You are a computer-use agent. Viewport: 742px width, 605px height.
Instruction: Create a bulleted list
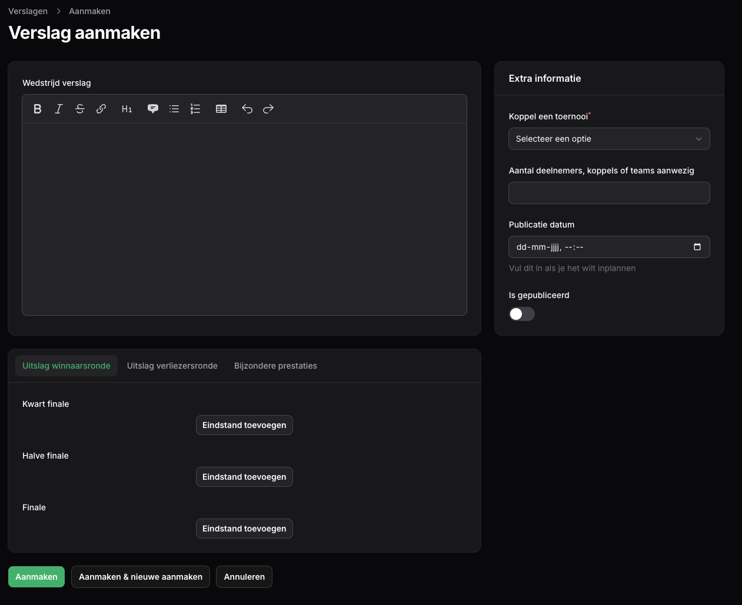(174, 109)
